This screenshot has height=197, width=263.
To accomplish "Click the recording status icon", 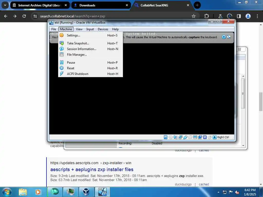I will [x=200, y=137].
